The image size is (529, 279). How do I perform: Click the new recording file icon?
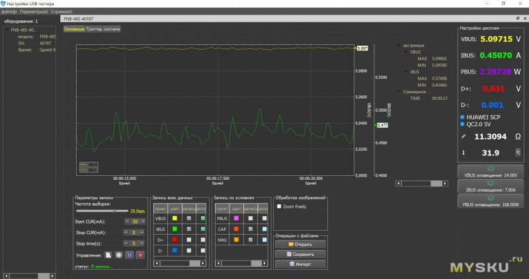pyautogui.click(x=108, y=255)
